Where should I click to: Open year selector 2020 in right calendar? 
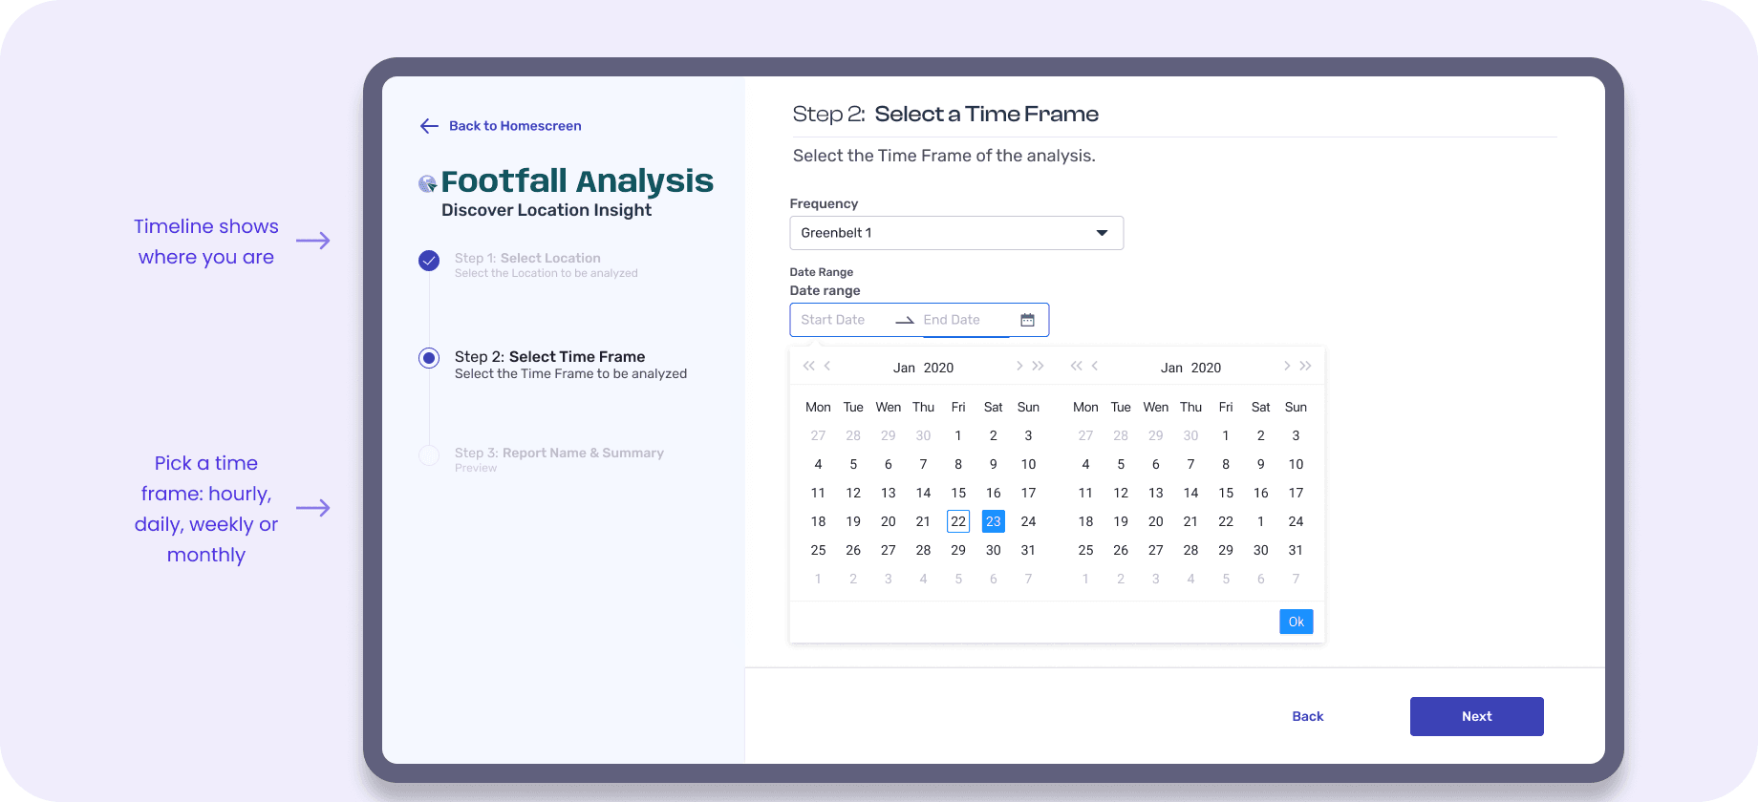pos(1206,368)
